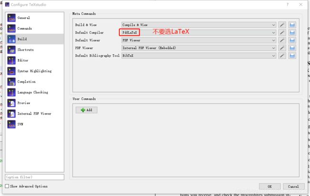The height and width of the screenshot is (196, 310).
Task: Click wrench icon for Default Bibliography Tool
Action: coord(282,56)
